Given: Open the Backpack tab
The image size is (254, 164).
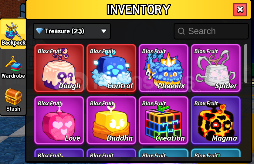Looking at the screenshot, I should [x=13, y=34].
